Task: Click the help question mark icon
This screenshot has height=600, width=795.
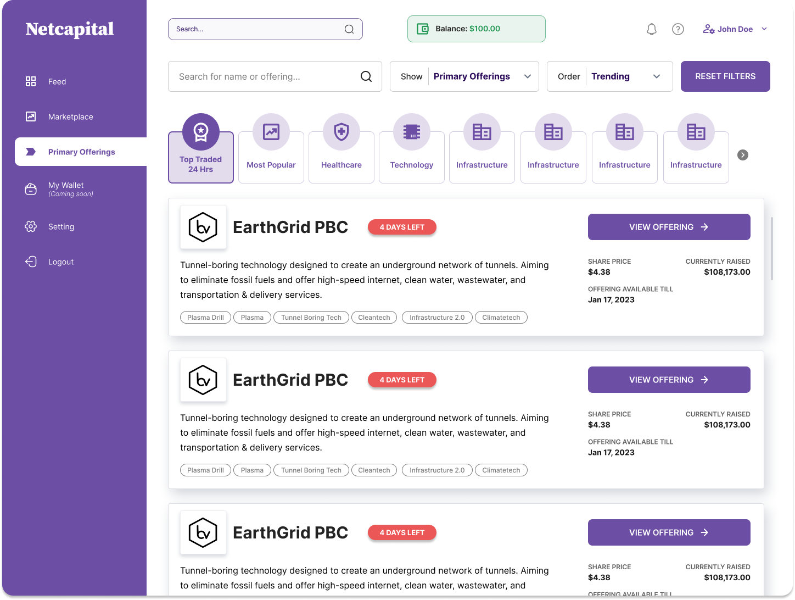Action: pyautogui.click(x=678, y=29)
